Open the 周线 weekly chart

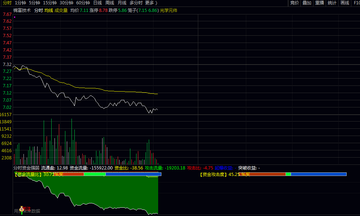click(110, 3)
